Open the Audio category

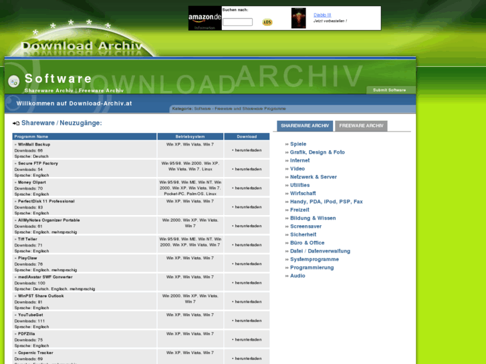pos(297,276)
